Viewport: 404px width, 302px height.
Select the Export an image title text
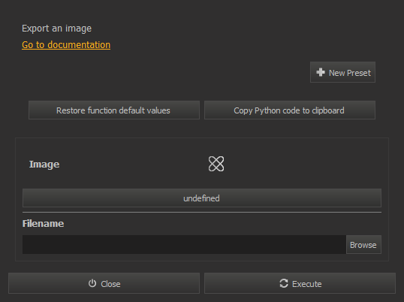tap(56, 29)
